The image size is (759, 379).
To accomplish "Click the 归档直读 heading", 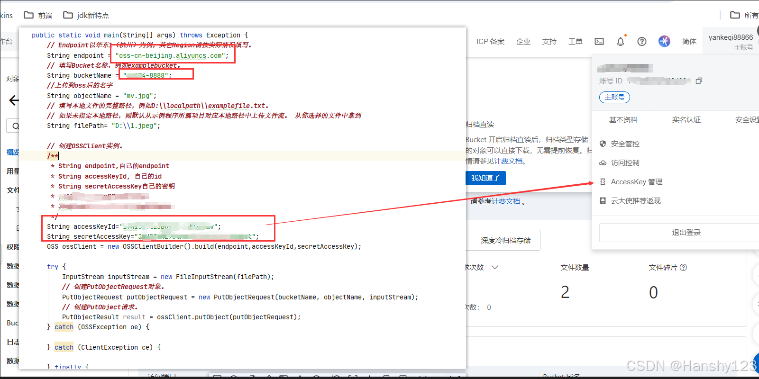I will 480,124.
